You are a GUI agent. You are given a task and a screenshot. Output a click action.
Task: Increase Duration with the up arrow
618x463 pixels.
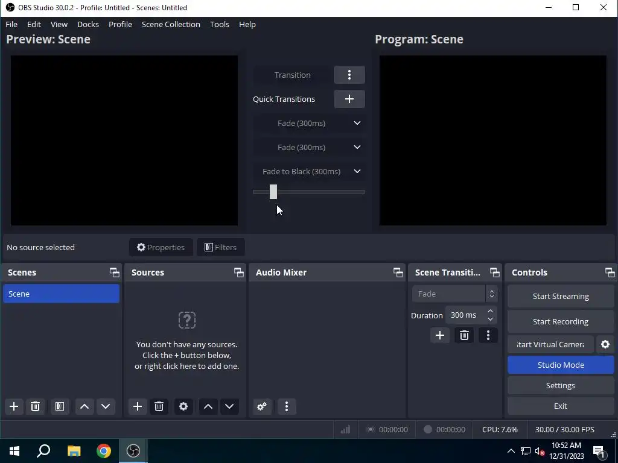pos(490,311)
